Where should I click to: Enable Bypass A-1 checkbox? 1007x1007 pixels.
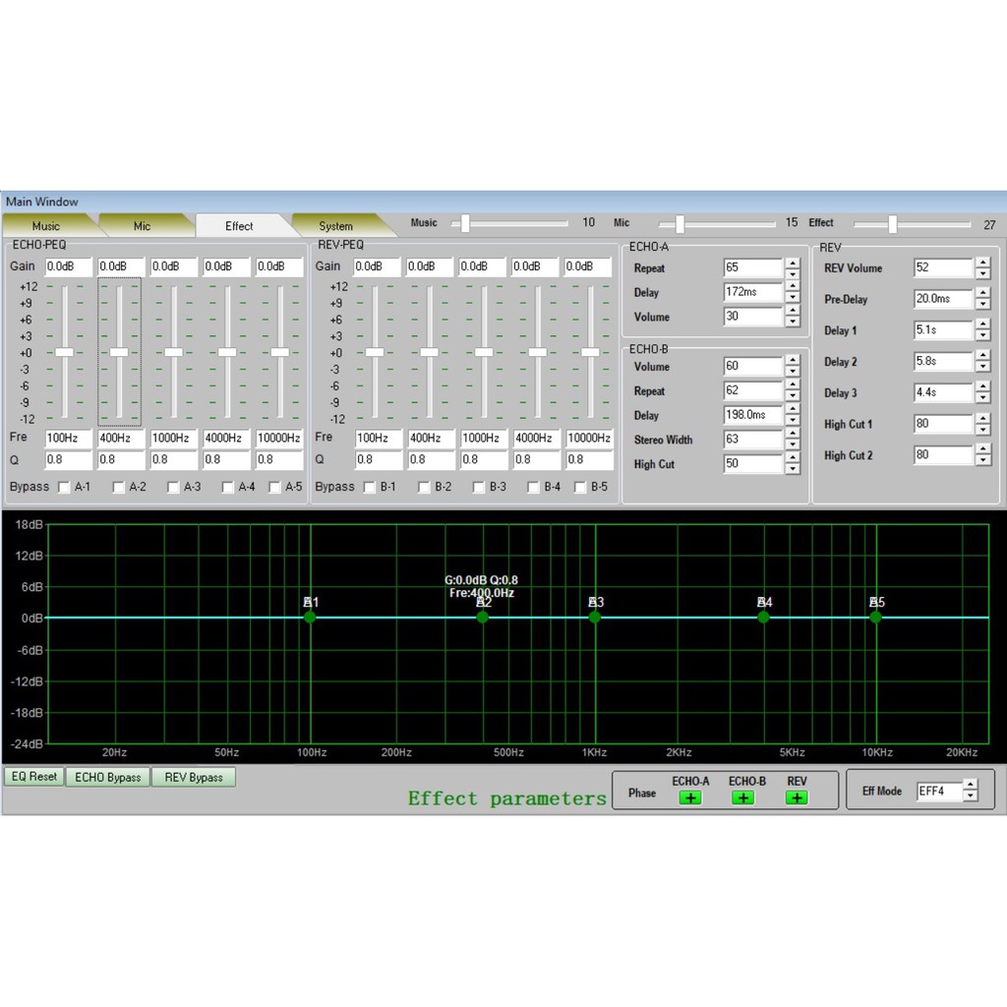[64, 487]
